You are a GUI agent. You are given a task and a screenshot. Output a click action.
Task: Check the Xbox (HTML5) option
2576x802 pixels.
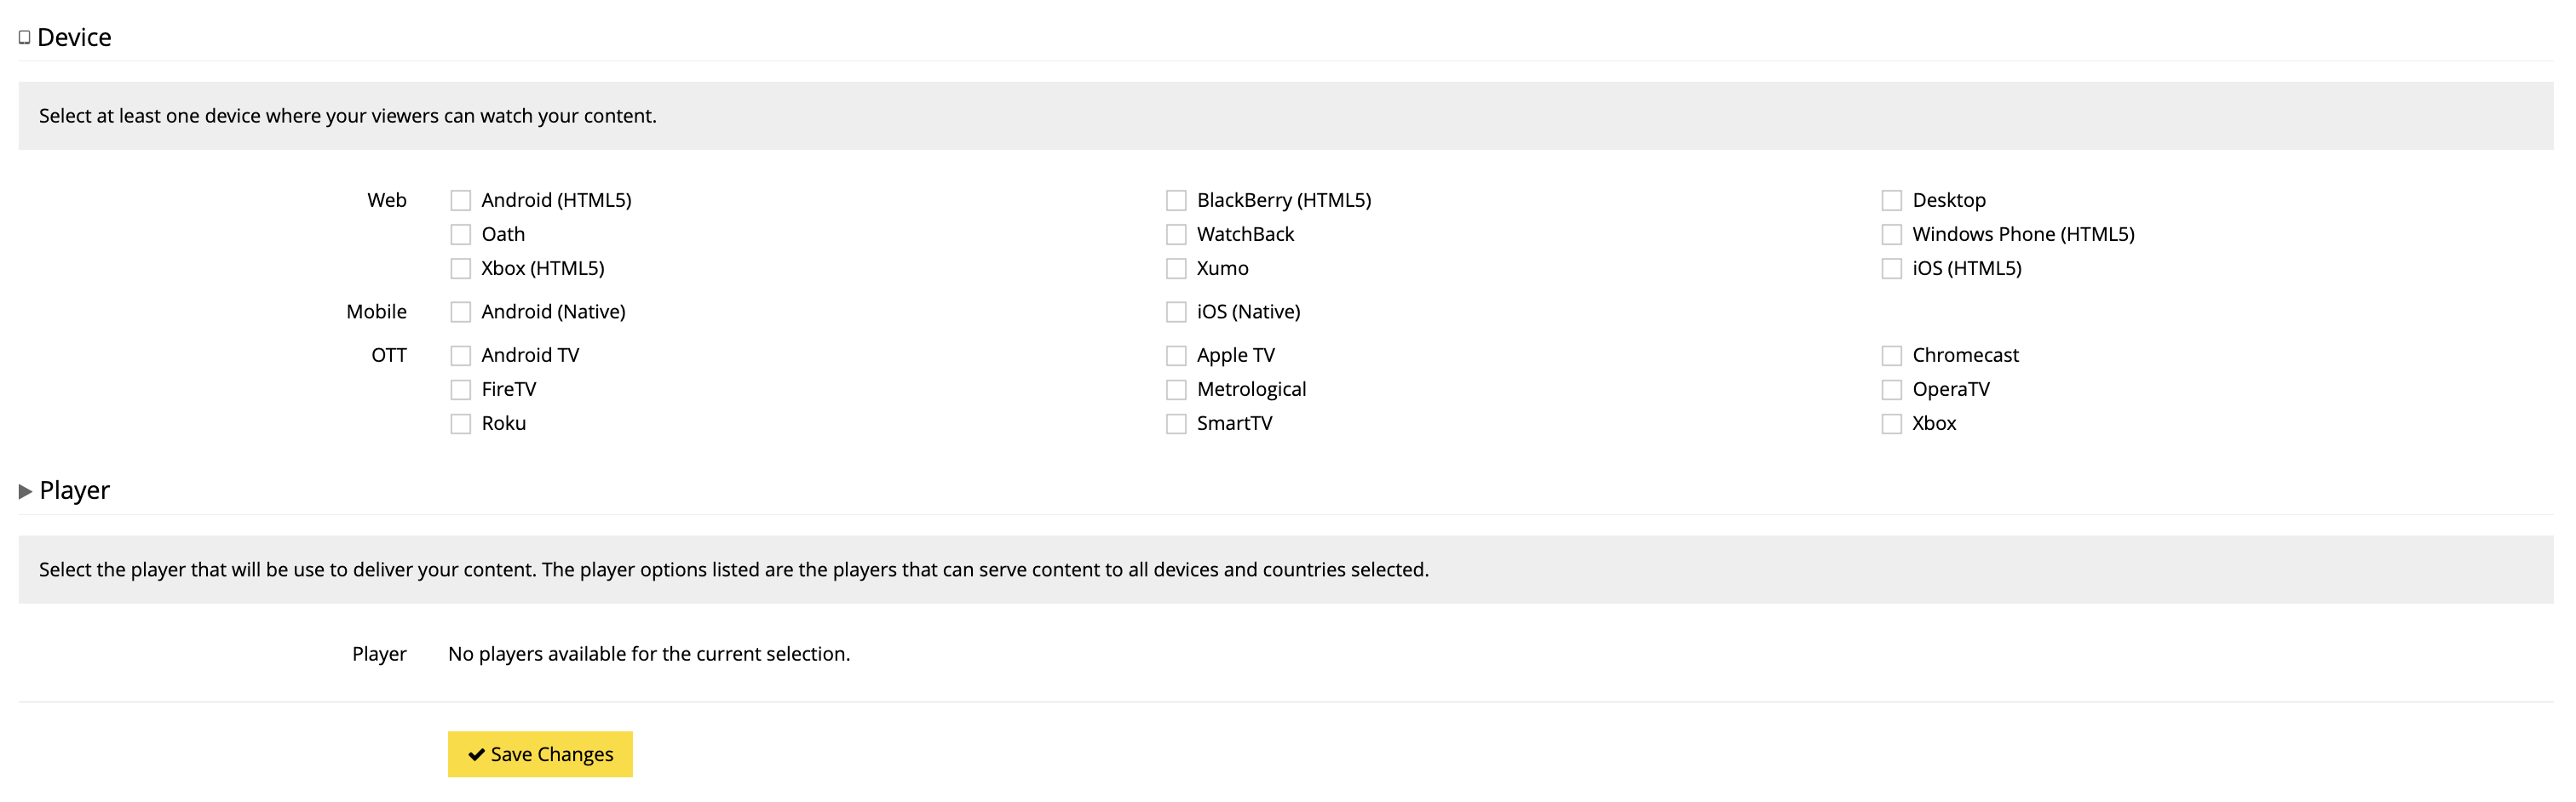pos(460,269)
